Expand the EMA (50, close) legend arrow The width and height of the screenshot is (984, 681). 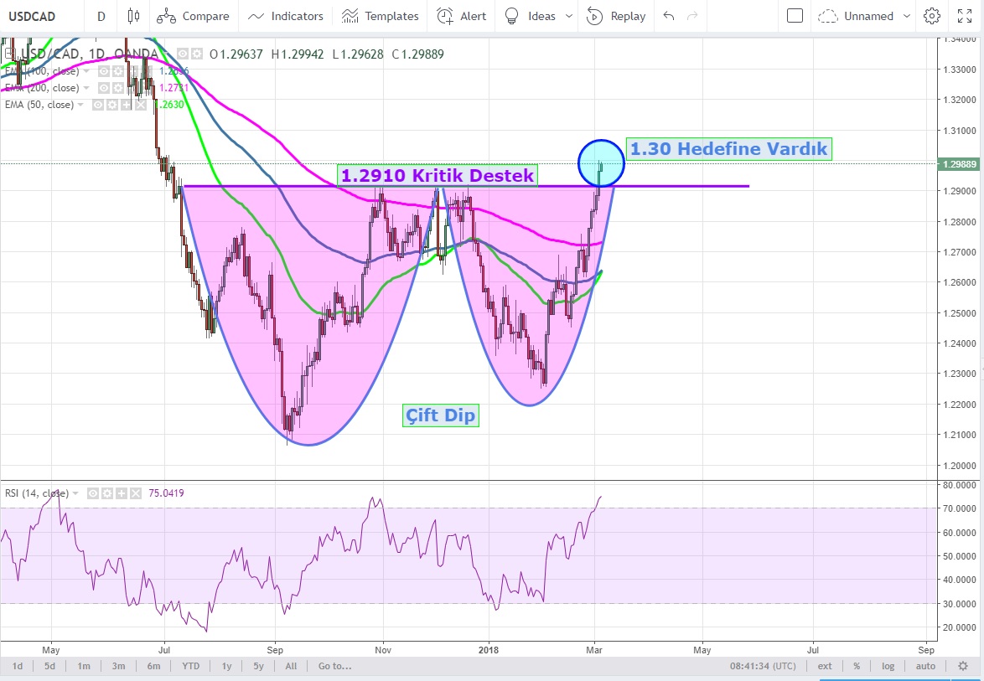point(81,105)
